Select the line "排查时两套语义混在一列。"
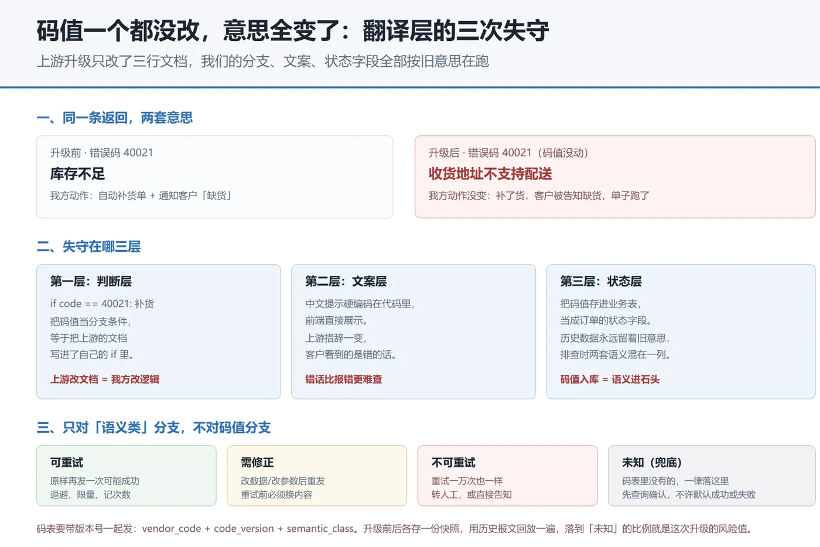Screen dimensions: 820x547 click(617, 354)
